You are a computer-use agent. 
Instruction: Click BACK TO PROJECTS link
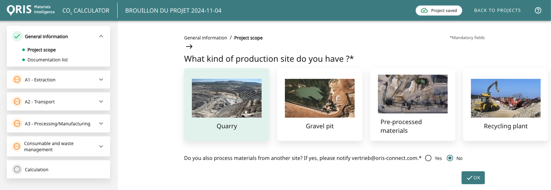[497, 10]
